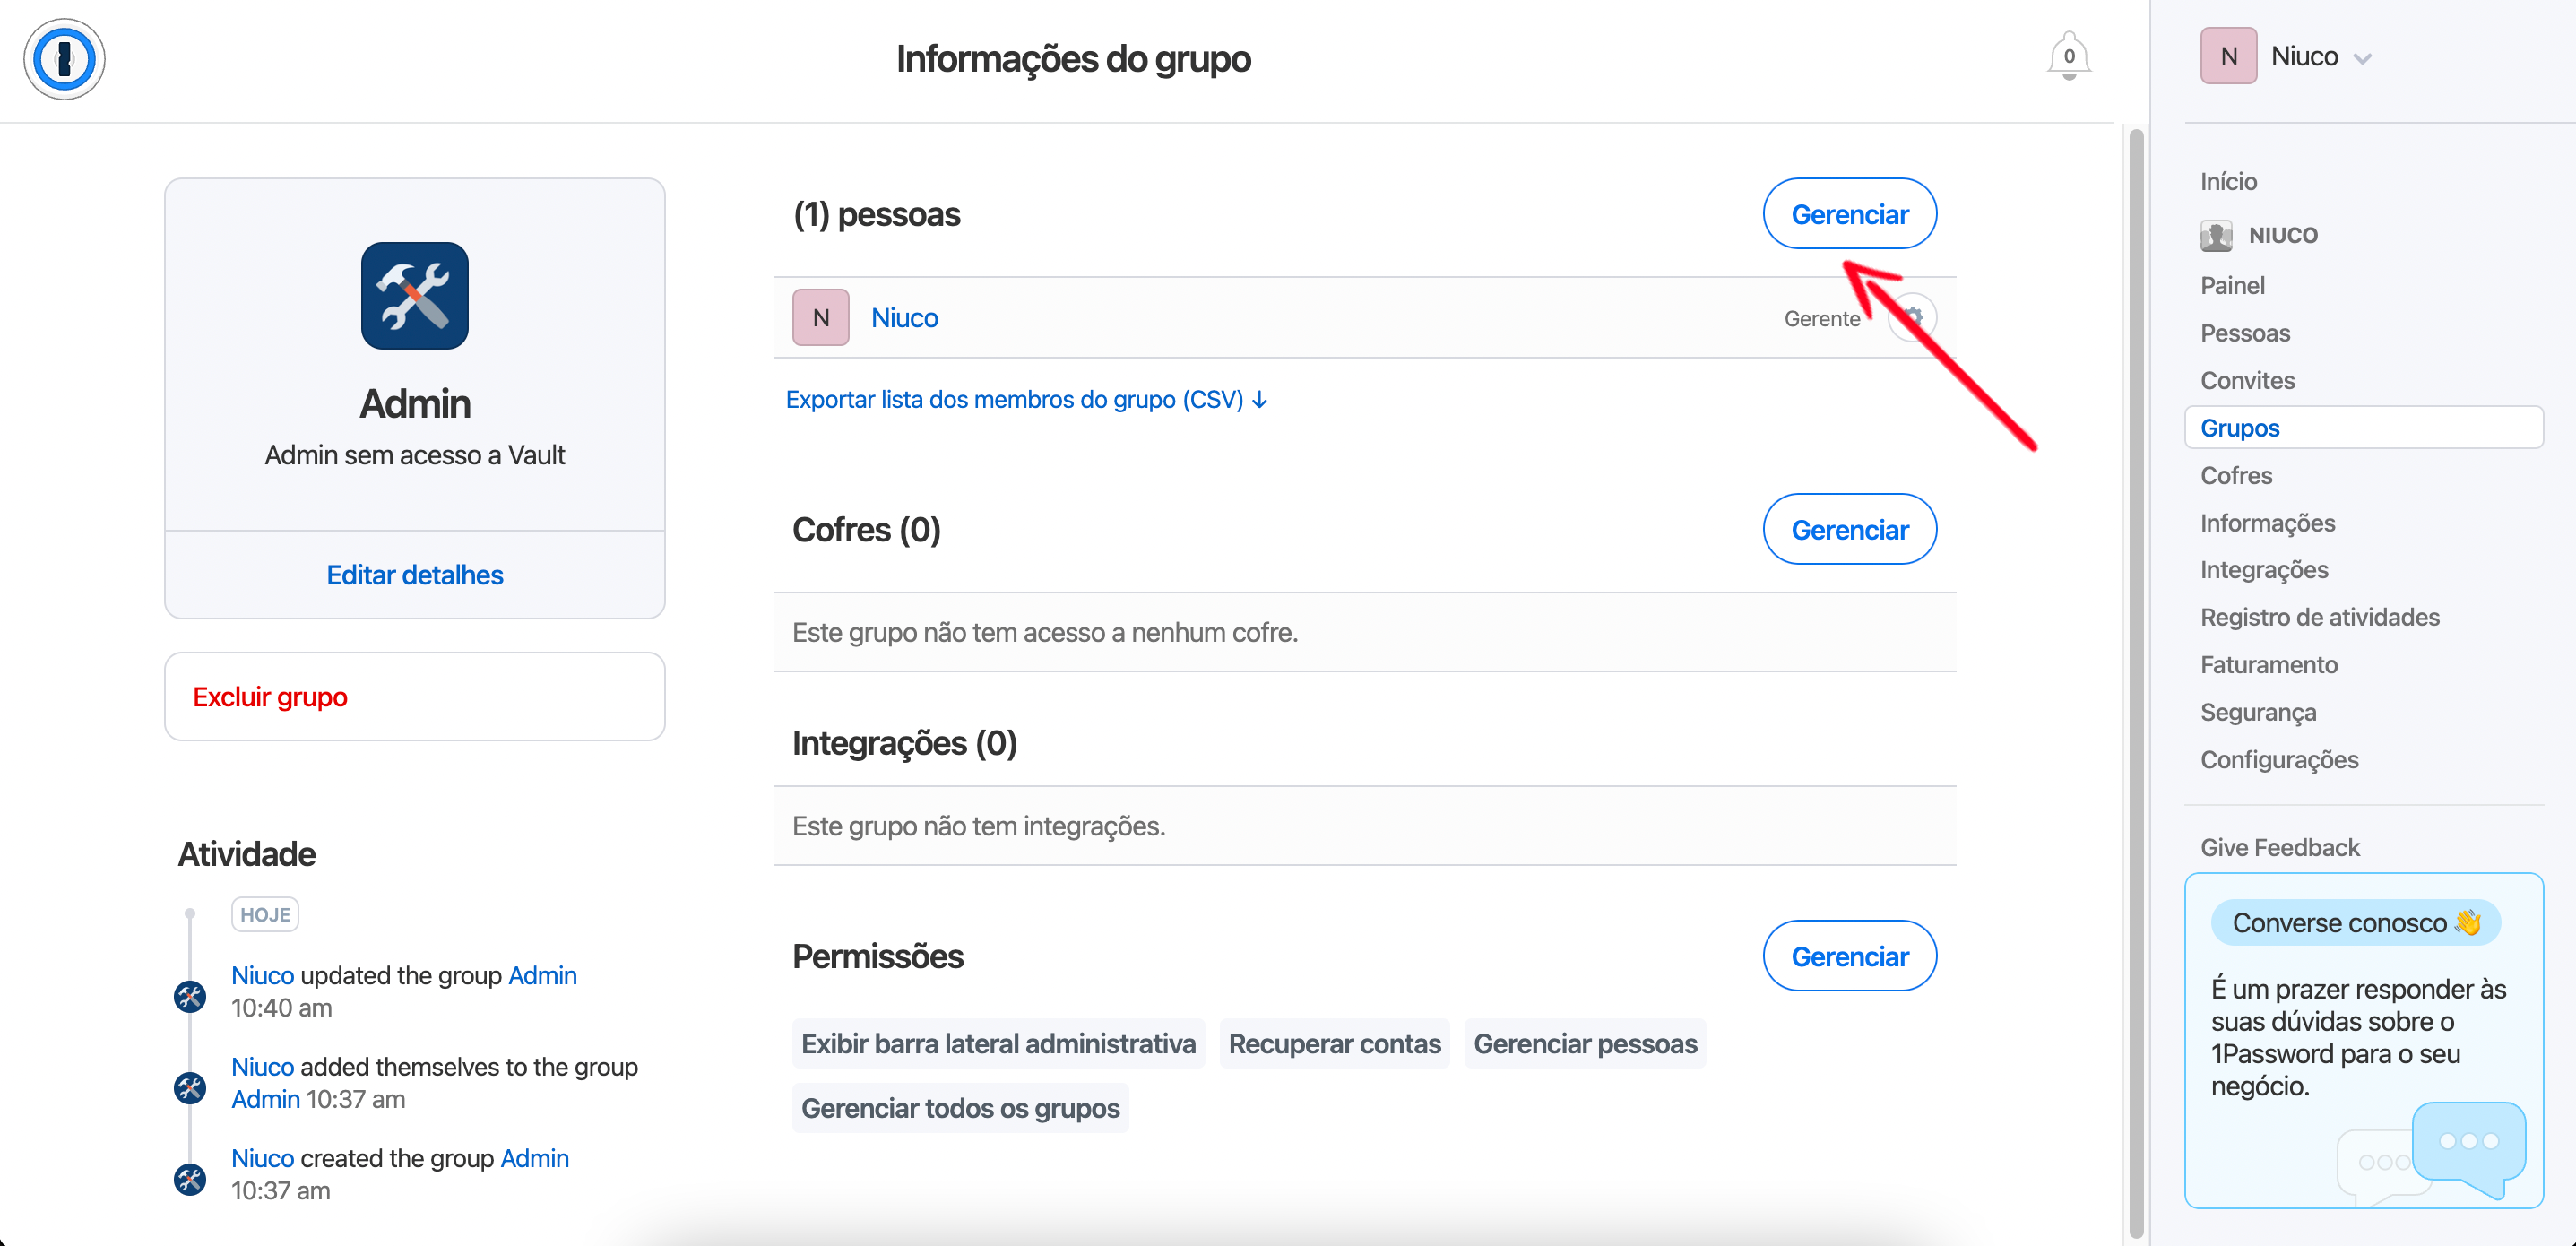The width and height of the screenshot is (2576, 1246).
Task: Click Editar detalhes link
Action: (x=414, y=575)
